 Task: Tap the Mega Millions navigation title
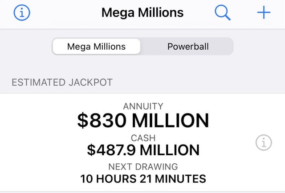pyautogui.click(x=142, y=12)
